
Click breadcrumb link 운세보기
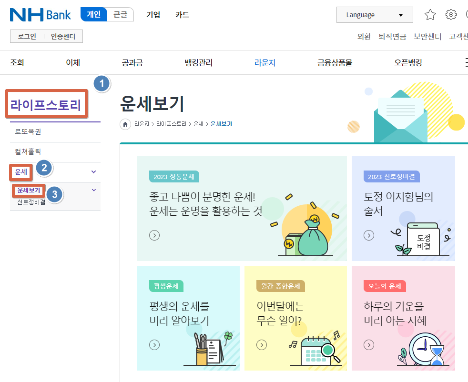coord(221,124)
